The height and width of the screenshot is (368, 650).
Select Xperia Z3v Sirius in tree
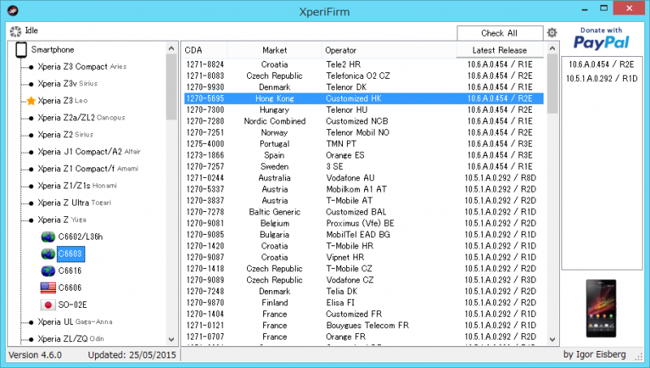(x=67, y=84)
